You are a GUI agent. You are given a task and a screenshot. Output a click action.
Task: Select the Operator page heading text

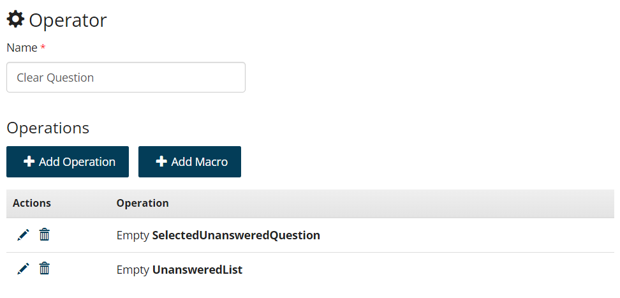click(68, 20)
